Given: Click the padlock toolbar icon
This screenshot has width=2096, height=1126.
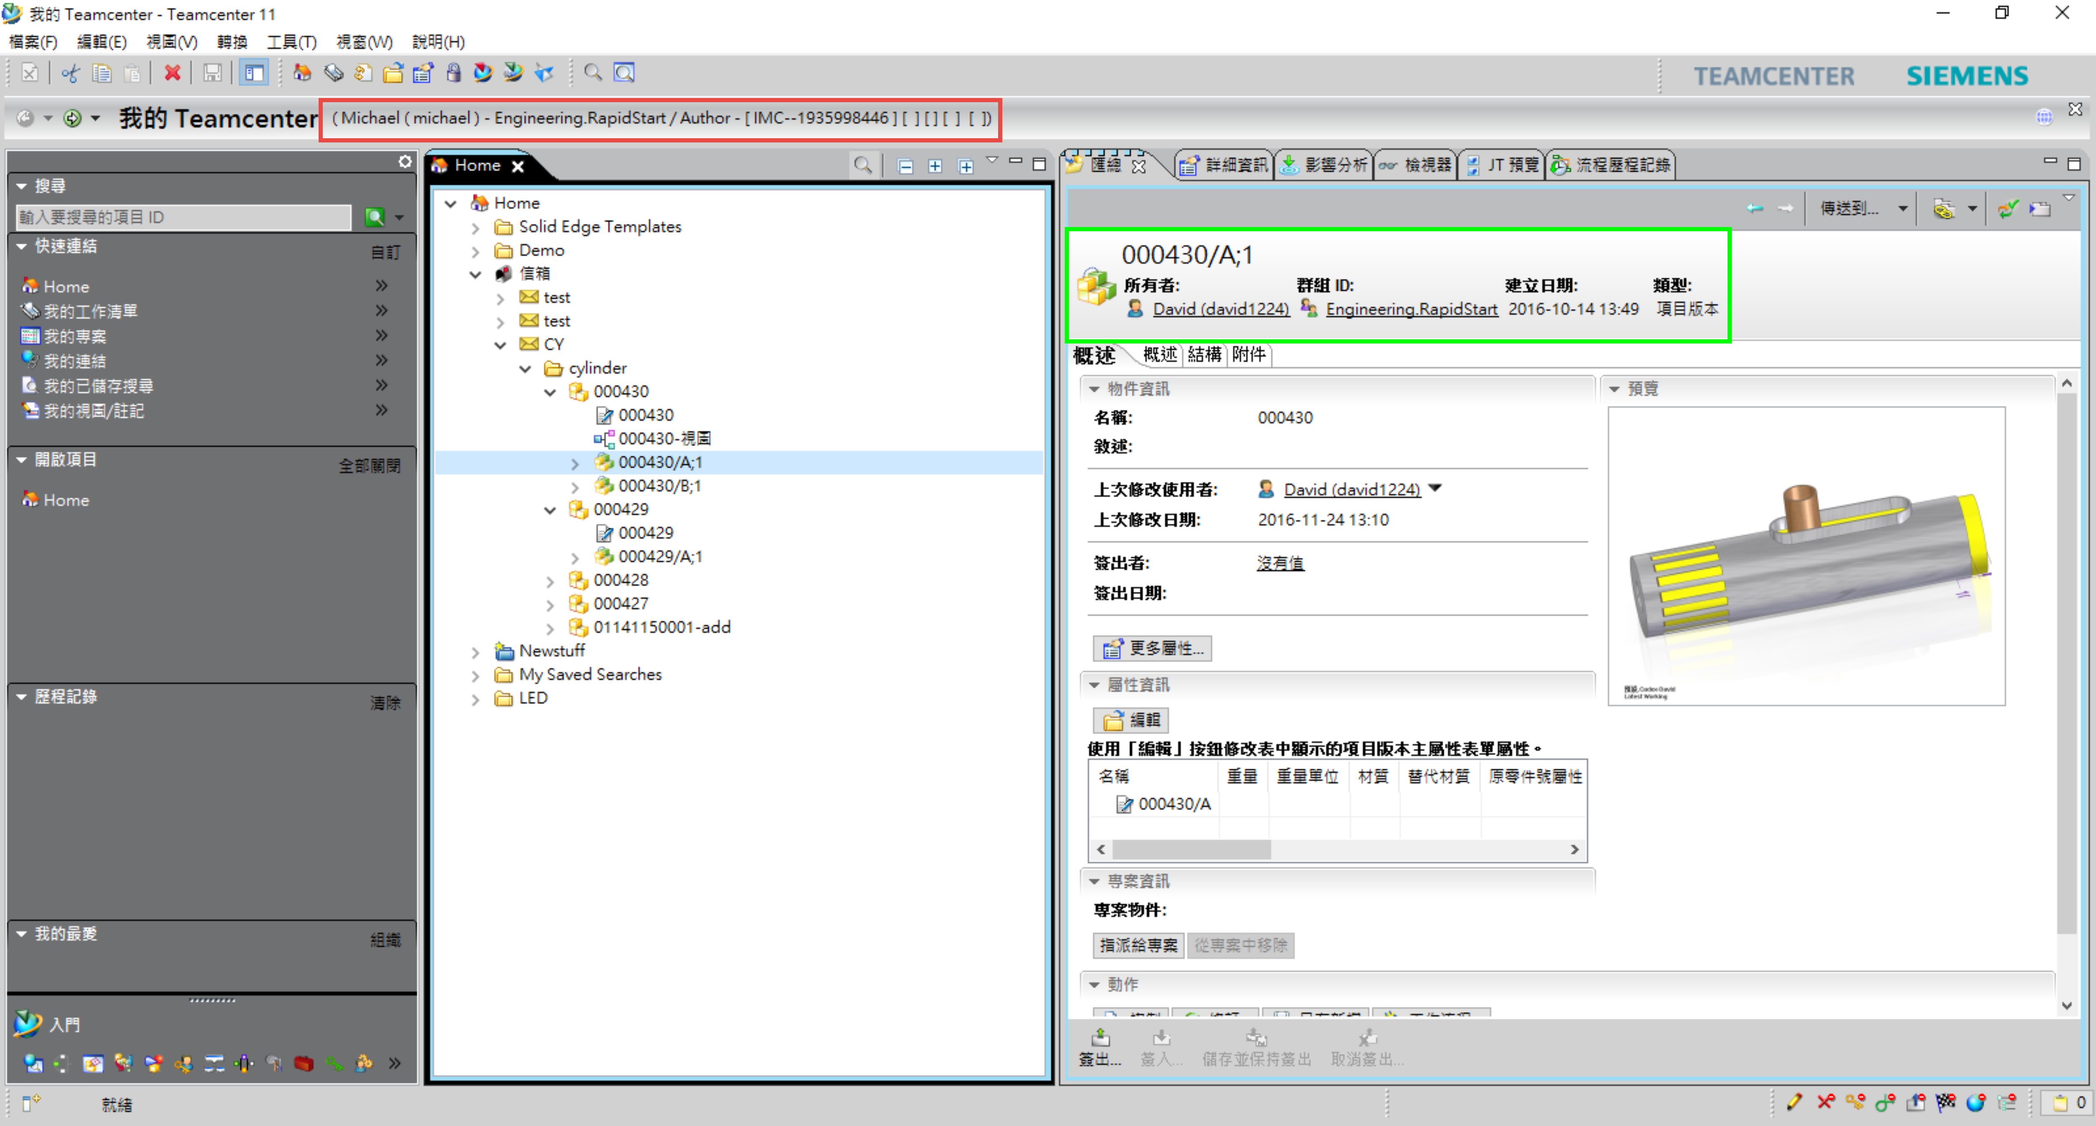Looking at the screenshot, I should click(x=453, y=73).
